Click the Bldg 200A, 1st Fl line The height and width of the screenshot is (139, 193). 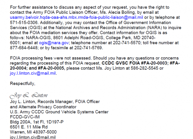[x=37, y=122]
